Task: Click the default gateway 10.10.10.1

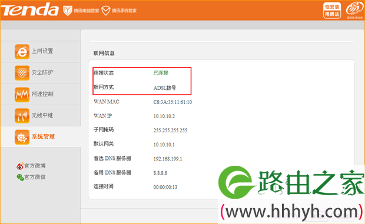Action: (x=164, y=145)
